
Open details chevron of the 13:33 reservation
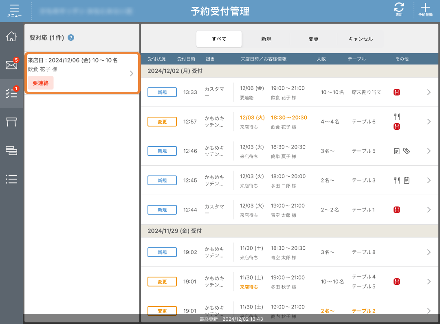[x=429, y=92]
